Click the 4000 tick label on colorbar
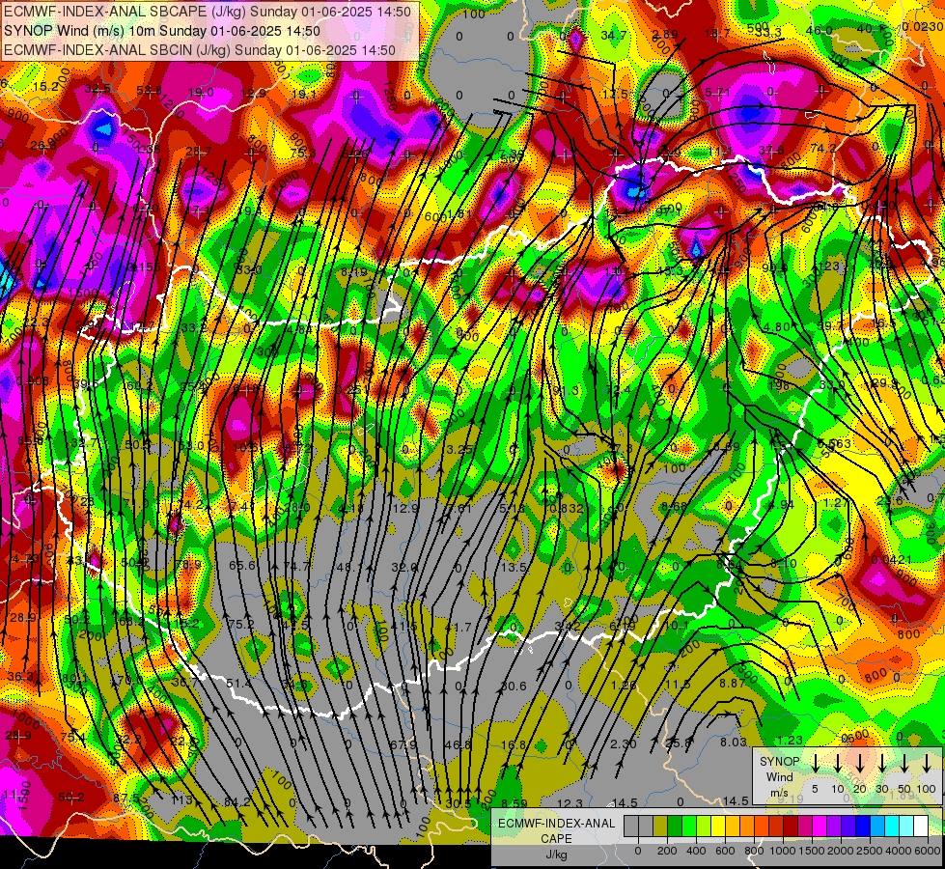Viewport: 945px width, 869px height. [899, 851]
